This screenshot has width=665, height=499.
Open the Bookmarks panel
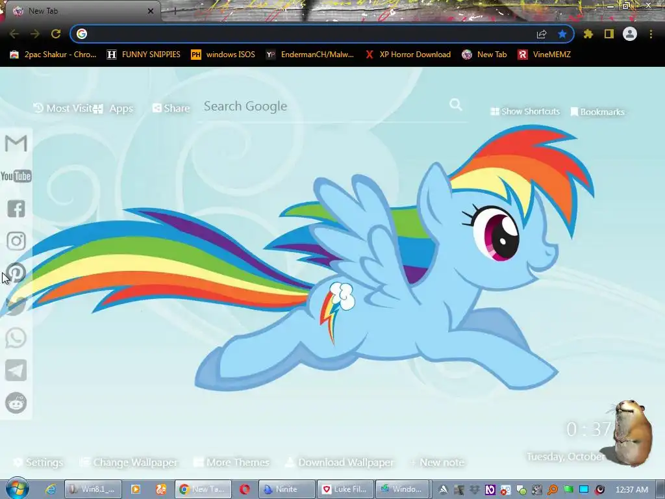[x=597, y=112]
